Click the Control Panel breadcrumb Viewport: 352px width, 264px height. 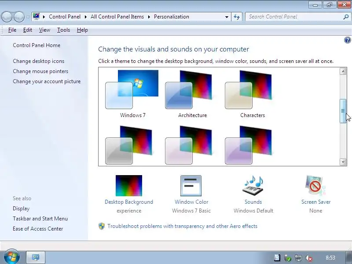click(x=65, y=17)
